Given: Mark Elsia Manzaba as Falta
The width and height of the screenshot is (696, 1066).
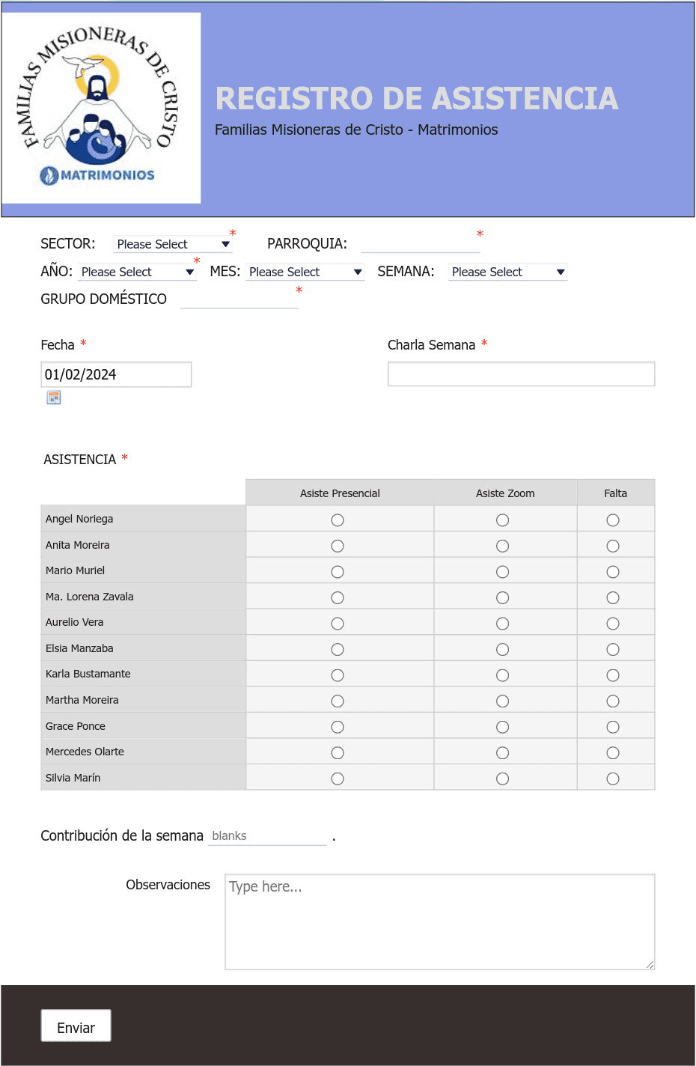Looking at the screenshot, I should pos(613,650).
